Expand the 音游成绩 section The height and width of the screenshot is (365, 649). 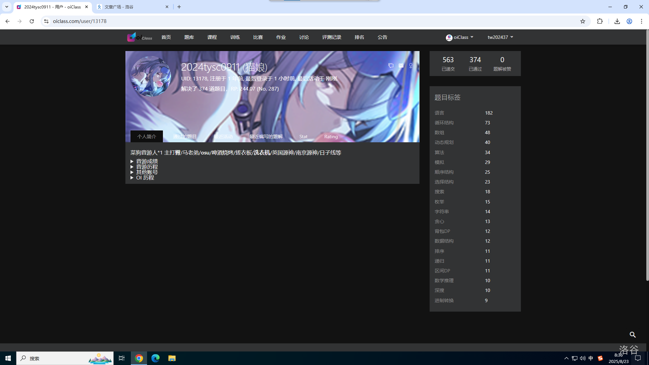(x=147, y=162)
